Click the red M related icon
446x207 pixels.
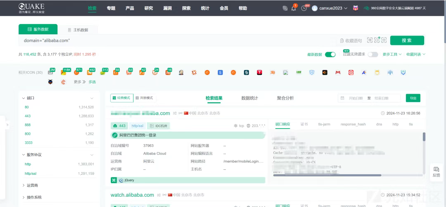(x=338, y=73)
